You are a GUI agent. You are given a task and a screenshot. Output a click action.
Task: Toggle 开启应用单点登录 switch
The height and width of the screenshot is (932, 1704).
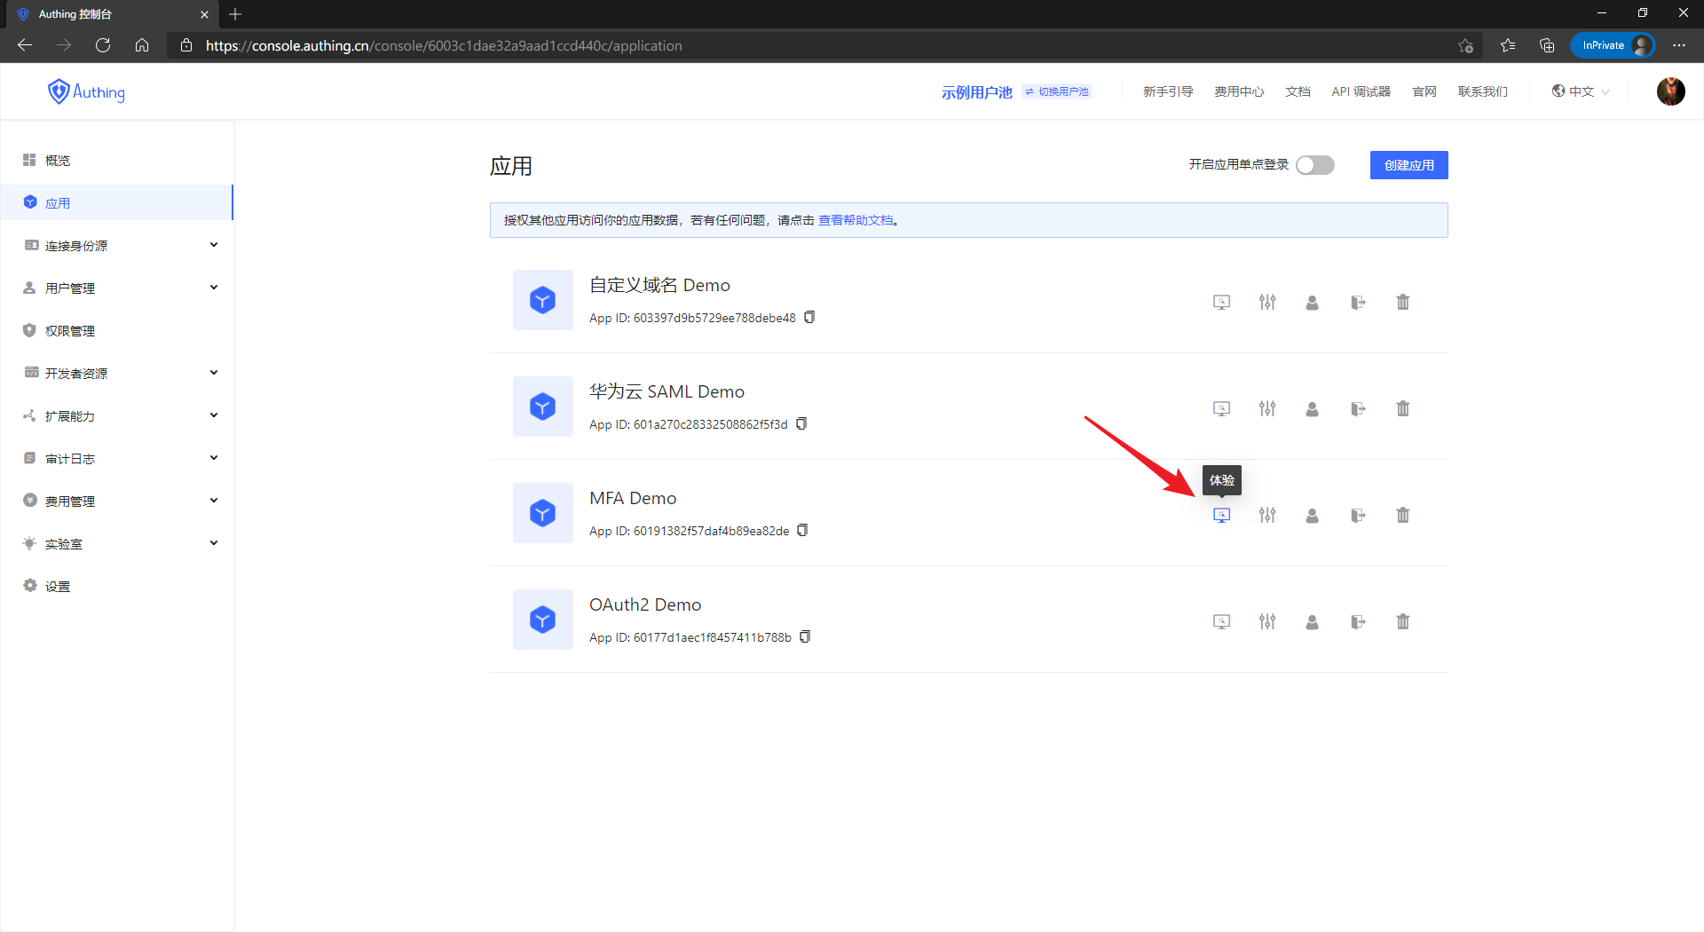1315,165
